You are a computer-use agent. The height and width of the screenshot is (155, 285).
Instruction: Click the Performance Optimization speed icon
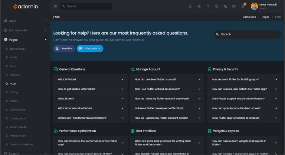click(x=56, y=131)
